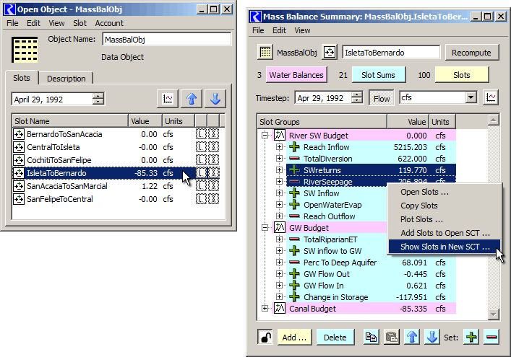Click the CochitiToSanFelipe slot icon
The image size is (511, 357).
(19, 160)
